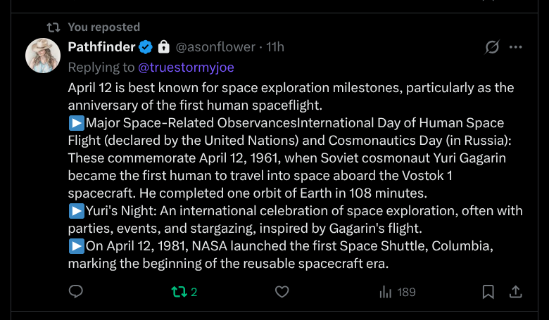Click the "You reposted" label
The height and width of the screenshot is (320, 549).
tap(103, 27)
